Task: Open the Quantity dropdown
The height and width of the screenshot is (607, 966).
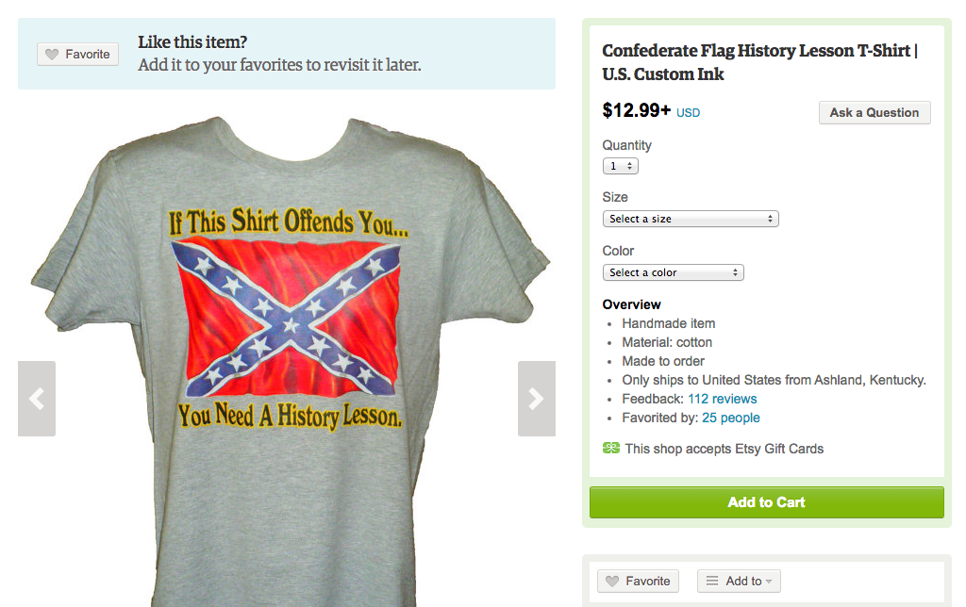Action: (x=621, y=166)
